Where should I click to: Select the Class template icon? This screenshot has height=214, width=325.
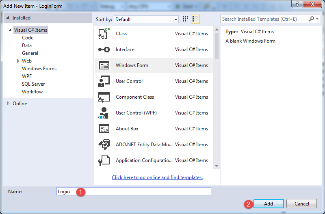tap(104, 34)
